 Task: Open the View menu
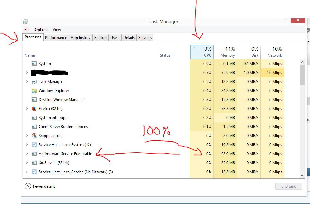point(57,30)
